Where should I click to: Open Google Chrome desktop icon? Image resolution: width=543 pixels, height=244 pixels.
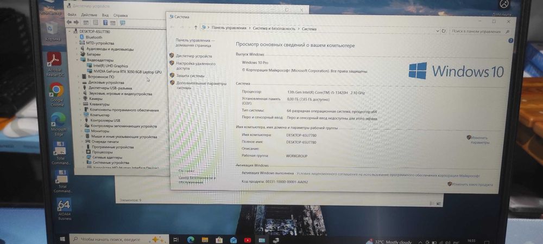[56, 94]
